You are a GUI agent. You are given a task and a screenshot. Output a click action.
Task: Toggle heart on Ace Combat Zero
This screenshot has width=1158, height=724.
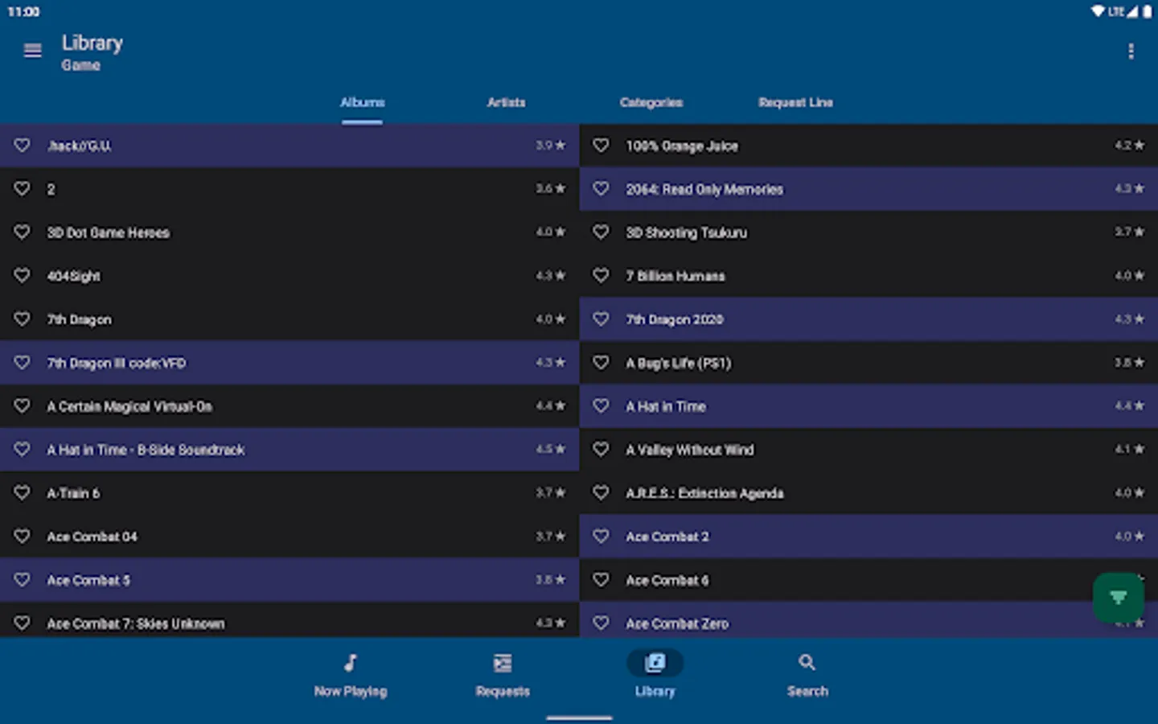coord(601,623)
